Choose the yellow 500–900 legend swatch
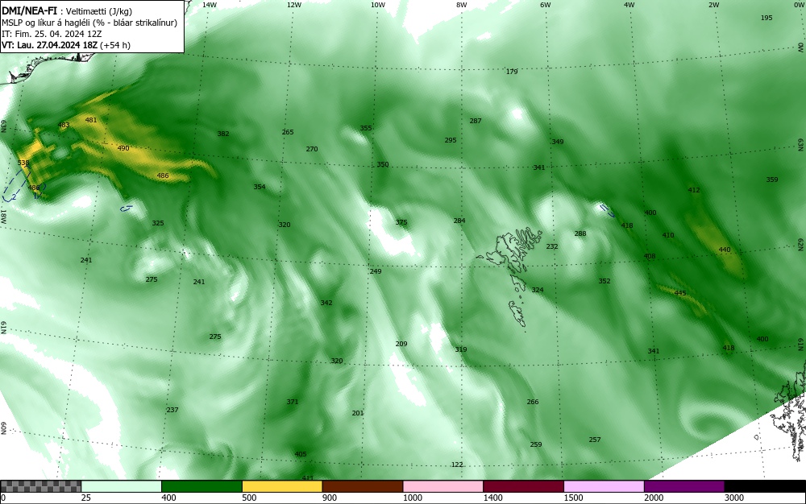The width and height of the screenshot is (806, 504). (x=282, y=486)
